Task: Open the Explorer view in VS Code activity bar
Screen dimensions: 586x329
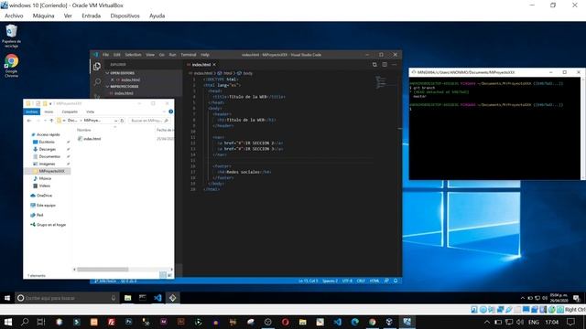Action: 97,67
